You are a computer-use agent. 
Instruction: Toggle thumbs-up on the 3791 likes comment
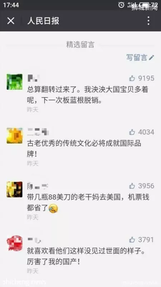click(132, 240)
